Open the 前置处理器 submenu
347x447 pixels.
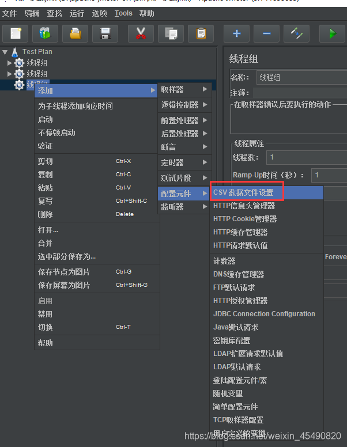point(184,120)
